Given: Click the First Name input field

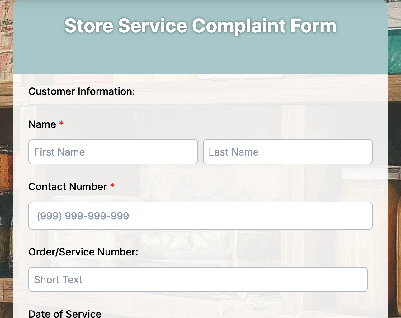Looking at the screenshot, I should click(113, 152).
